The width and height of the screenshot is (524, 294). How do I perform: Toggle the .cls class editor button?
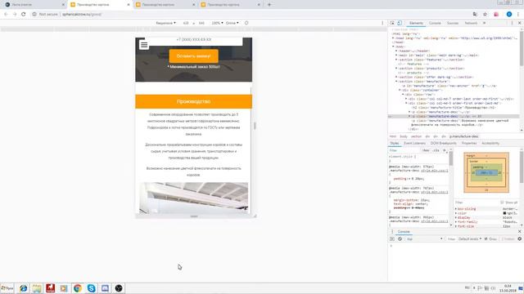click(x=436, y=150)
